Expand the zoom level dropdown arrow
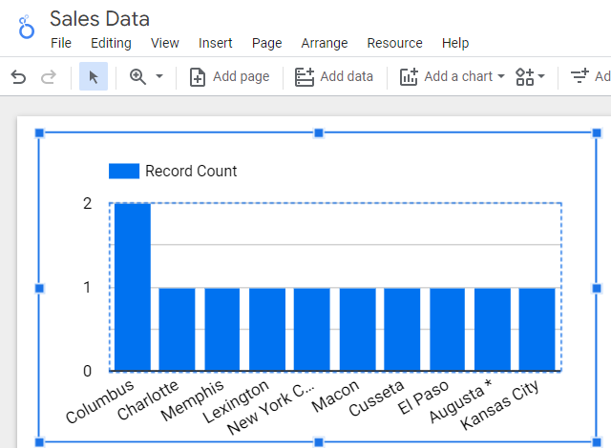This screenshot has height=448, width=611. tap(159, 76)
